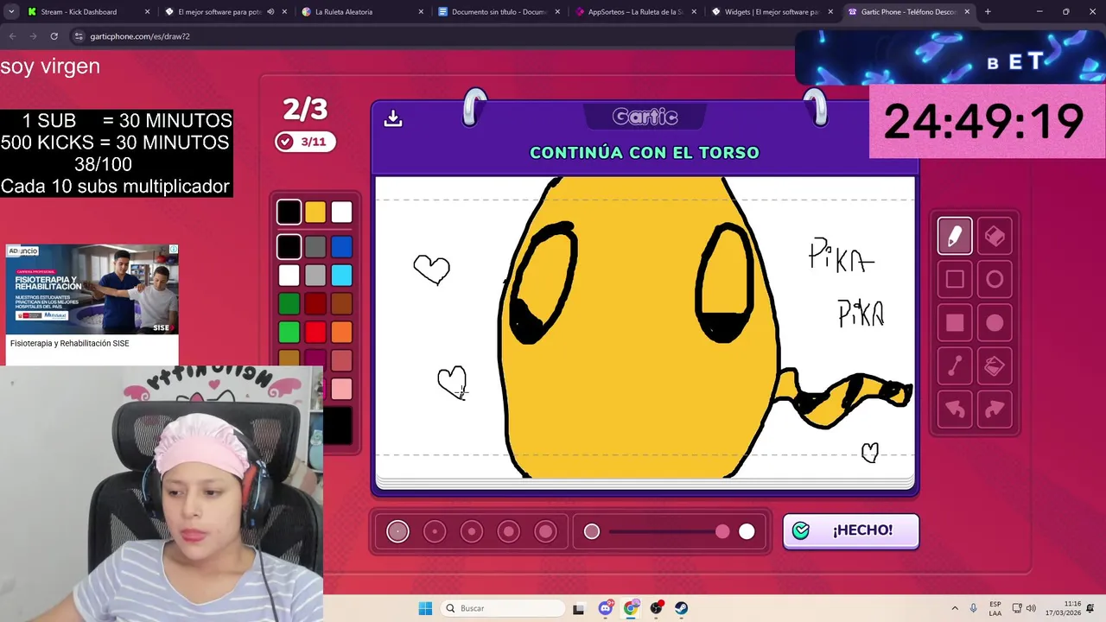Select the straight line tool

click(955, 366)
